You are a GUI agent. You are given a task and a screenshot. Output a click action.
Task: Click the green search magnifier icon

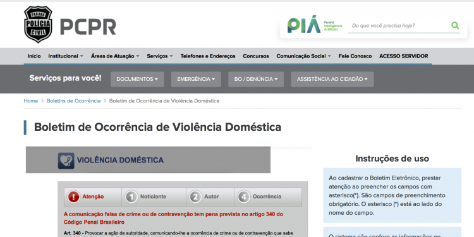[x=455, y=25]
